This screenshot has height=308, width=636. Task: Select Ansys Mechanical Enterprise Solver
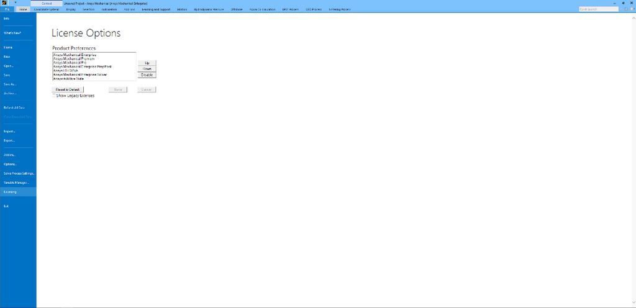pyautogui.click(x=80, y=75)
